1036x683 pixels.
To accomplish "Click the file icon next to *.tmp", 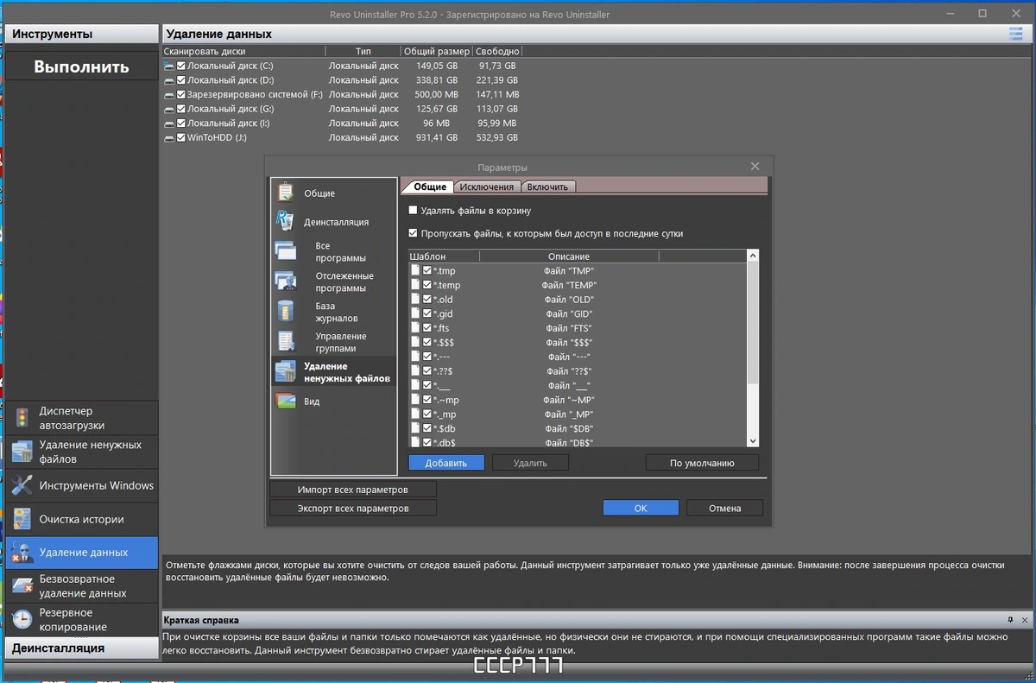I will click(415, 271).
